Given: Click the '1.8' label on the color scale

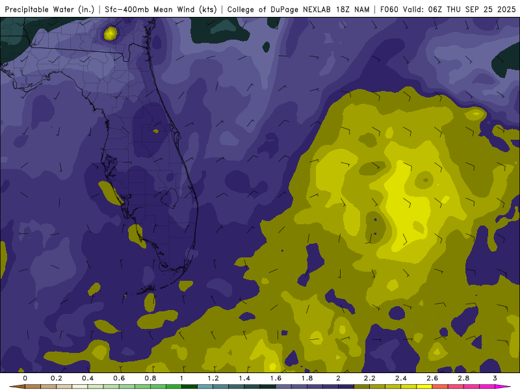Looking at the screenshot, I should tap(307, 378).
